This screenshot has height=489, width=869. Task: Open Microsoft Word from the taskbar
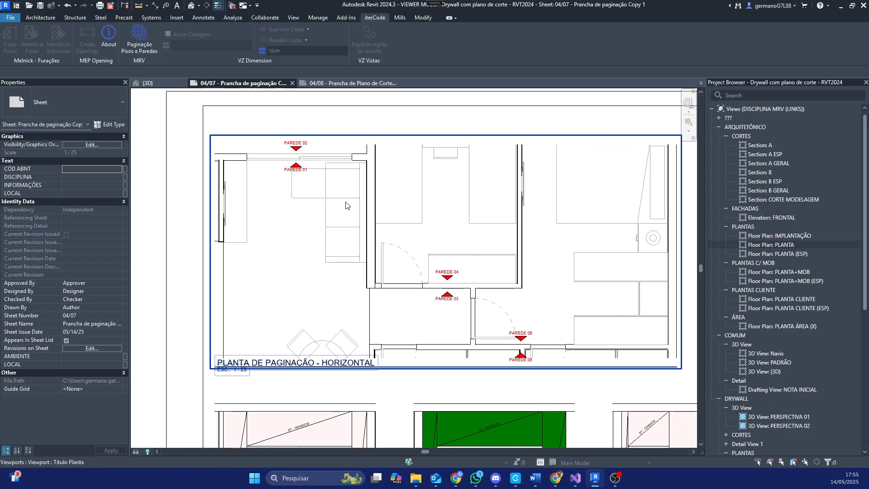click(535, 478)
